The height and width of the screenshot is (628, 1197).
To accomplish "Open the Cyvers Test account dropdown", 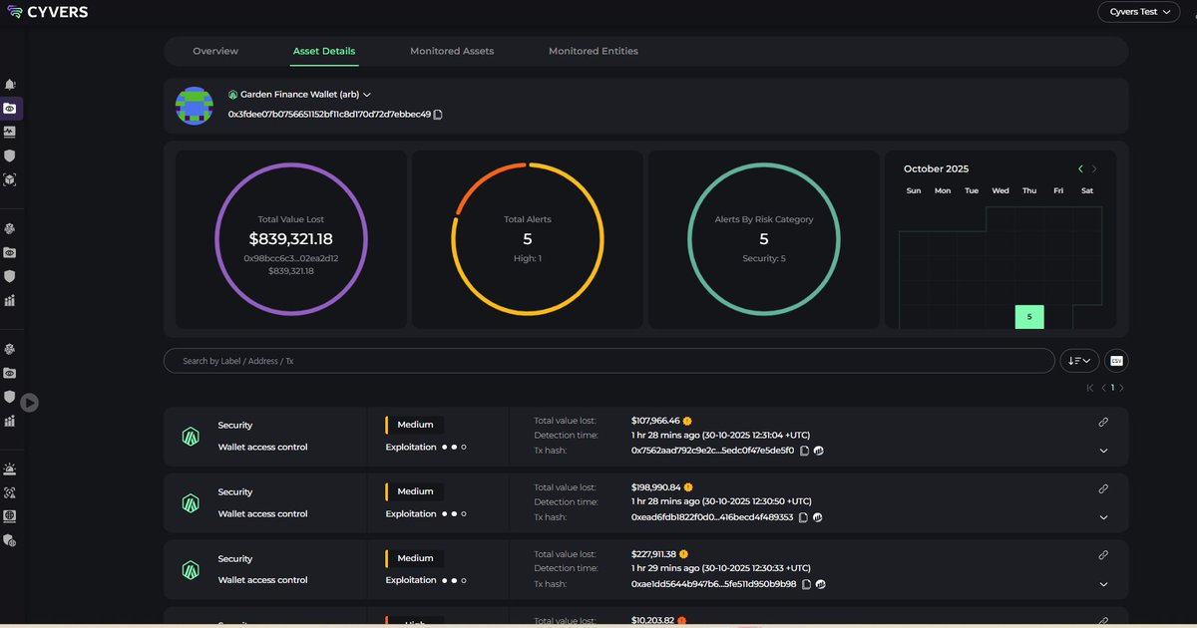I will 1140,12.
